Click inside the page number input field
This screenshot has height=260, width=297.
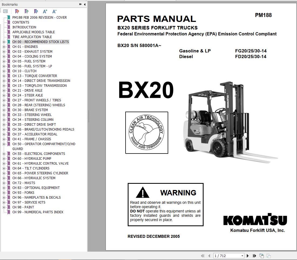224,255
